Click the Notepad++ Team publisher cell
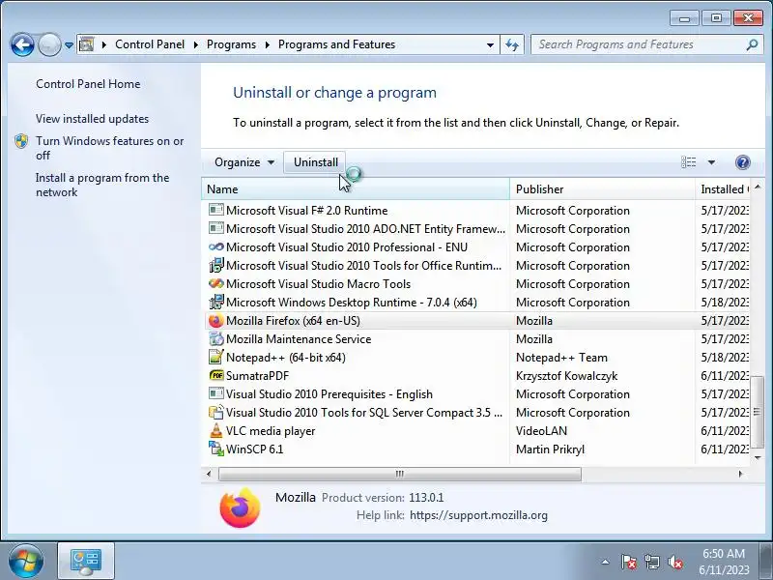This screenshot has height=580, width=773. click(561, 358)
